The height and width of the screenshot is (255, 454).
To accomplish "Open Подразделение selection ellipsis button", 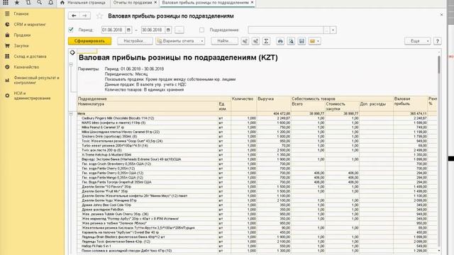I will click(x=327, y=30).
